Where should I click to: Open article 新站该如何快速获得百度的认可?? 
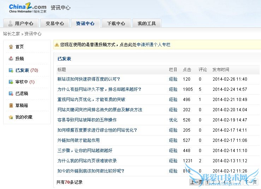pyautogui.click(x=89, y=79)
